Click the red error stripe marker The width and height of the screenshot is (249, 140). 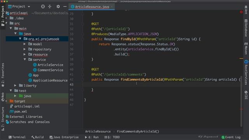tap(241, 109)
